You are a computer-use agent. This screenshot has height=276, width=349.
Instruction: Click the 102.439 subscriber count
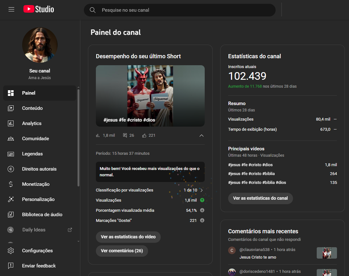[x=247, y=76]
